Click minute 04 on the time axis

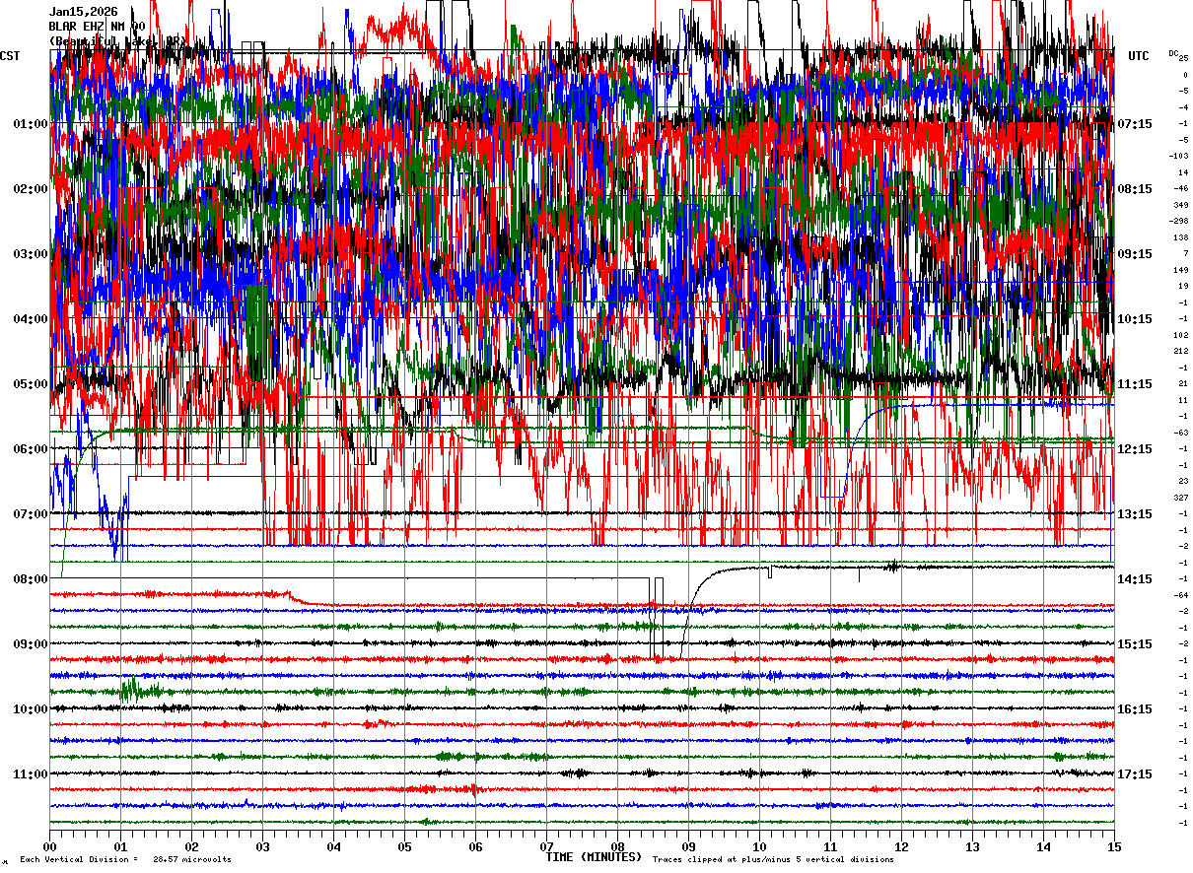[x=333, y=846]
